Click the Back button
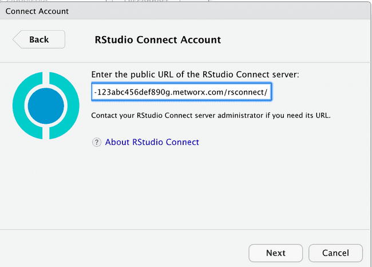 [39, 40]
